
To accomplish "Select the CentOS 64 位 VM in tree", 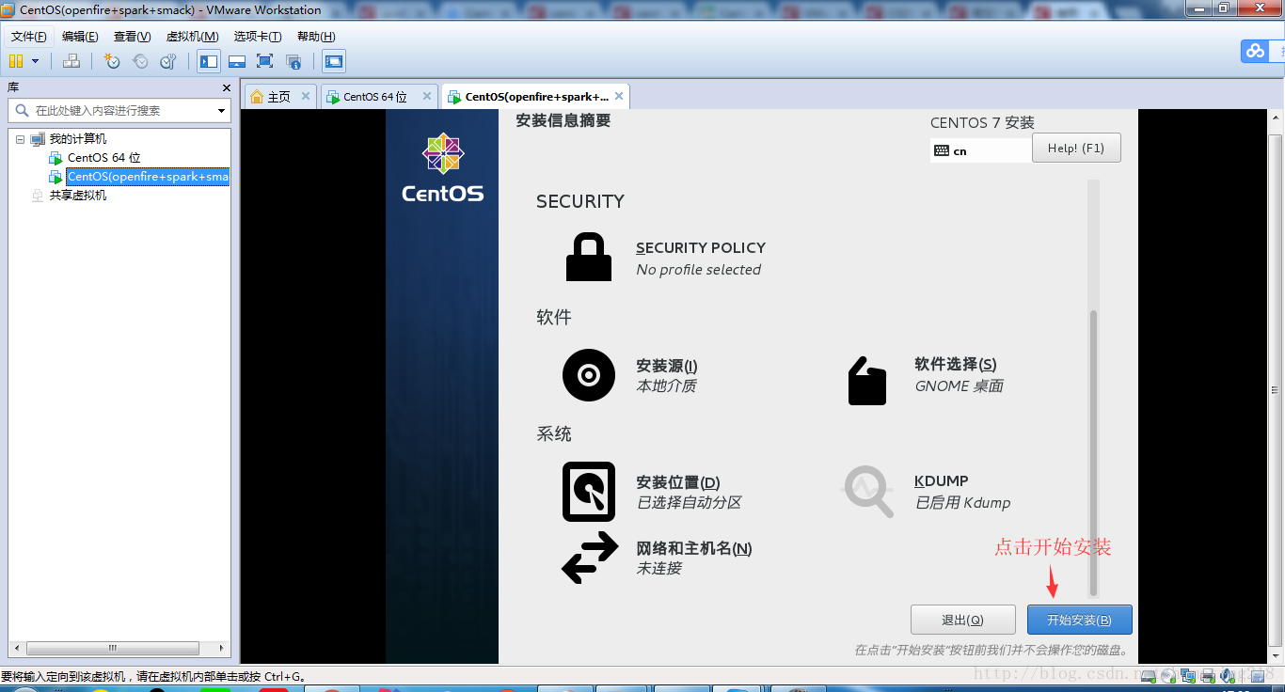I will [103, 158].
